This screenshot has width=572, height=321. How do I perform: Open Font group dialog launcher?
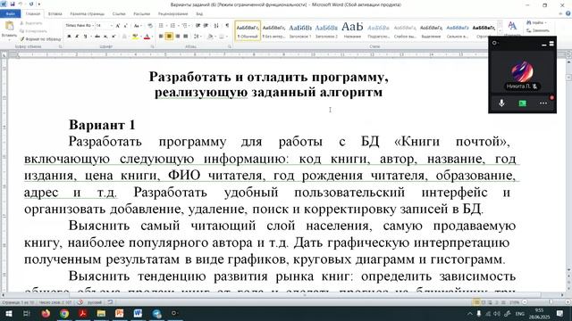point(152,46)
